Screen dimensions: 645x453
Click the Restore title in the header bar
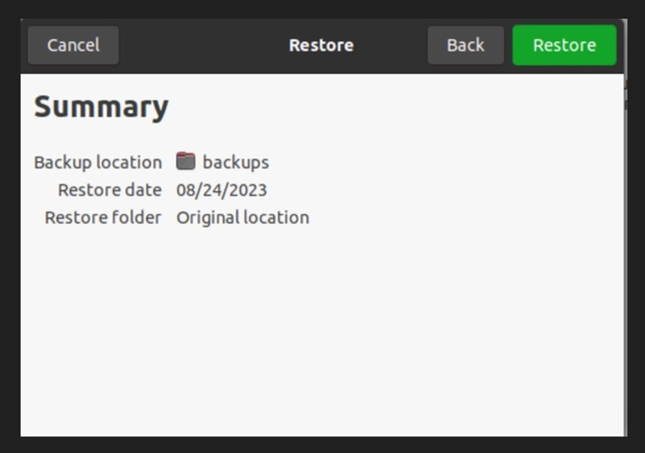coord(320,45)
